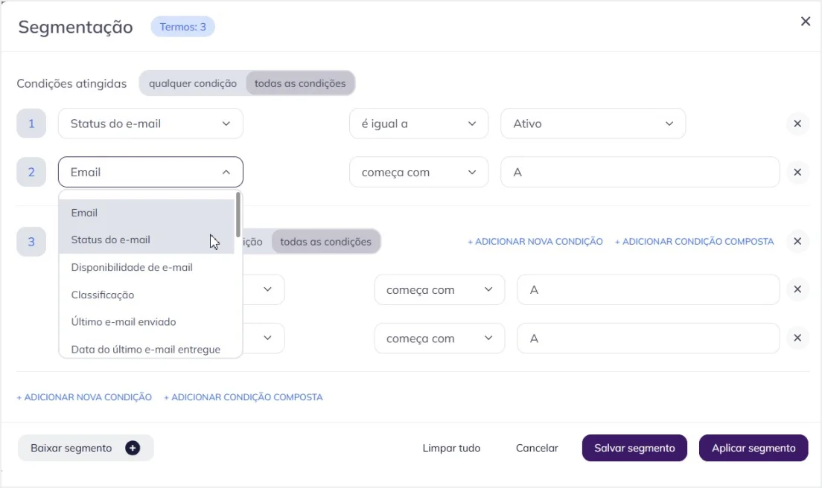Remove condition 1 using its X icon
Image resolution: width=822 pixels, height=488 pixels.
coord(797,123)
